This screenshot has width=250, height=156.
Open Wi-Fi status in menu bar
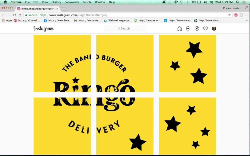pyautogui.click(x=176, y=2)
